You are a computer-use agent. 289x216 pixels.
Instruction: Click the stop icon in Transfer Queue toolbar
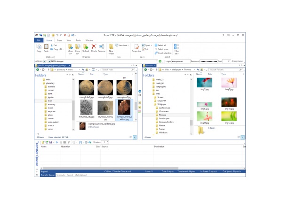pyautogui.click(x=64, y=142)
